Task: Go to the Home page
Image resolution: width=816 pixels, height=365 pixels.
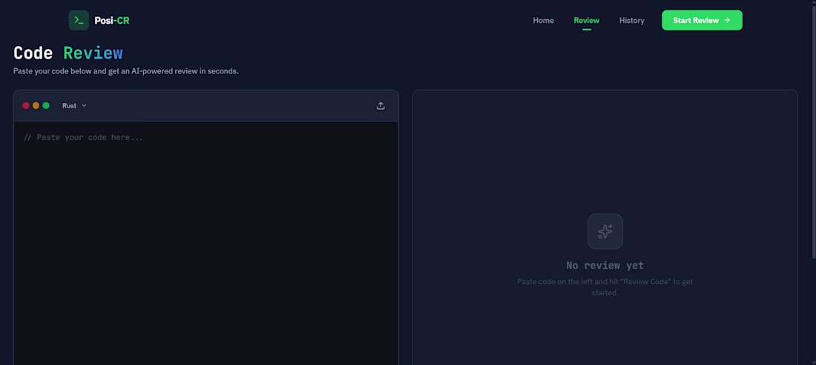Action: coord(543,20)
